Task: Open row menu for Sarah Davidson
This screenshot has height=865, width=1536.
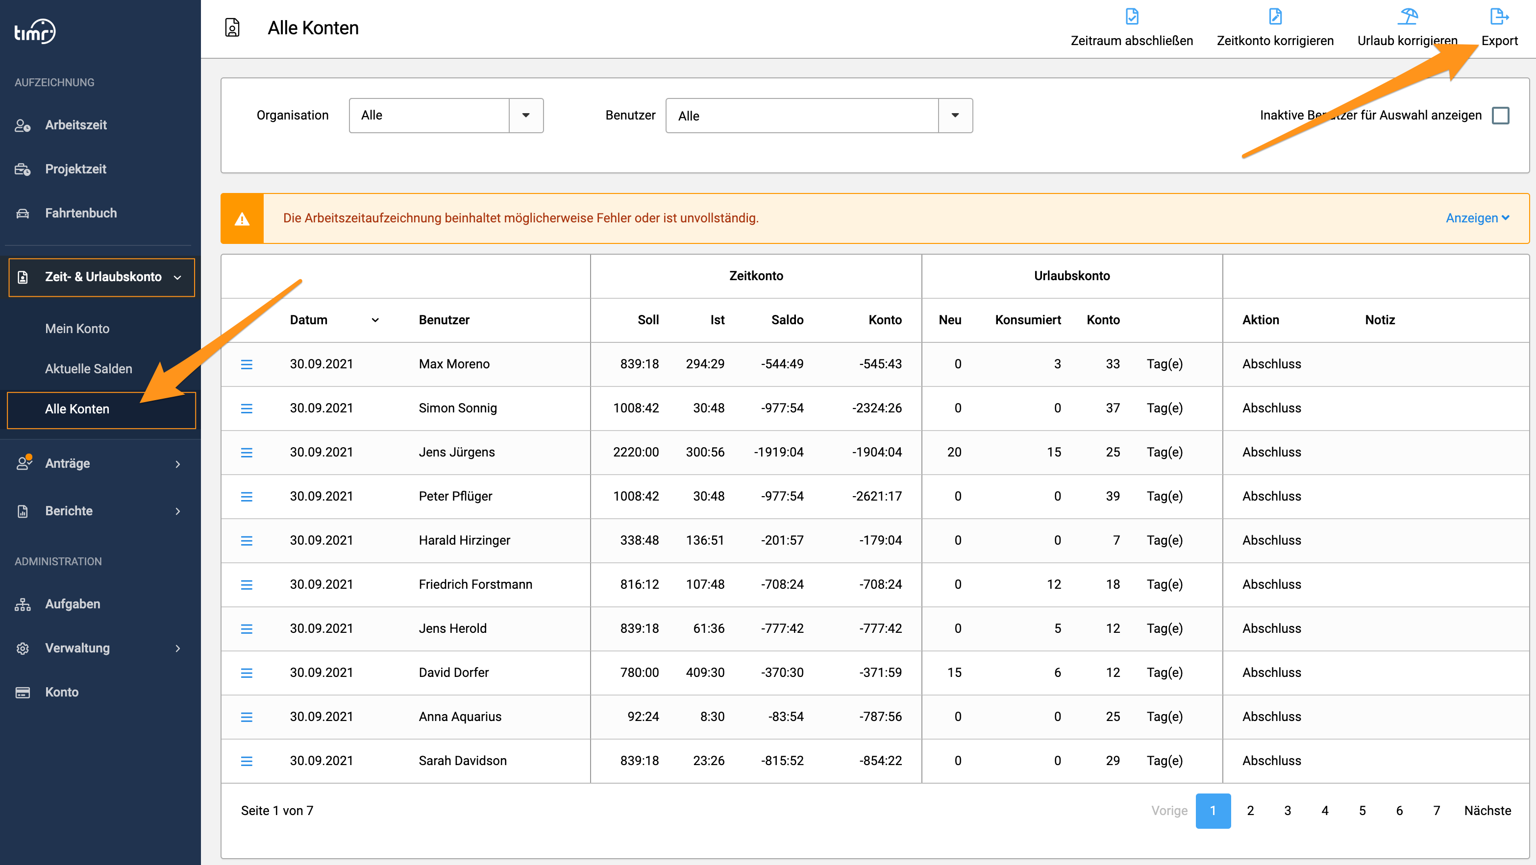Action: point(246,761)
